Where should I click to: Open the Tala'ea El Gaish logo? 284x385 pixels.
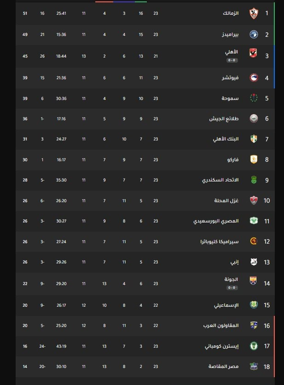tap(254, 119)
